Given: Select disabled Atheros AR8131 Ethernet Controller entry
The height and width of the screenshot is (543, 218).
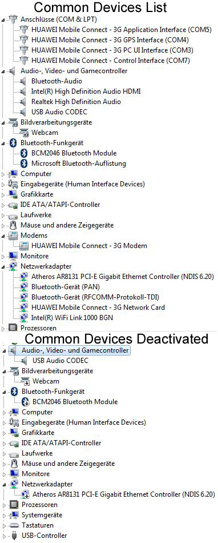Looking at the screenshot, I should coord(124,494).
